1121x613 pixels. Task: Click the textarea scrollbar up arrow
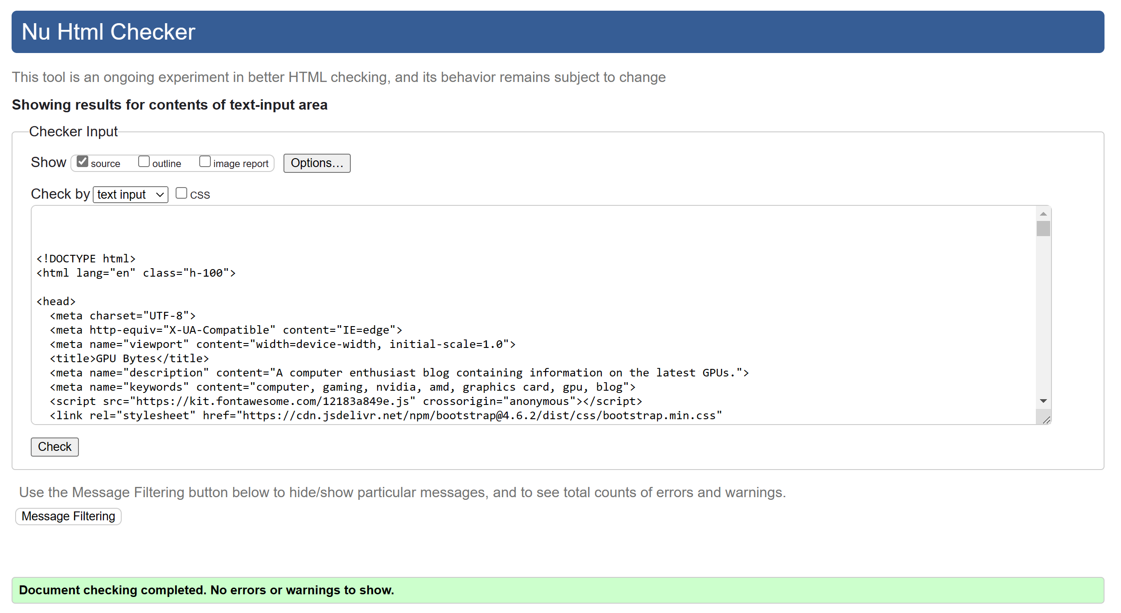(x=1043, y=214)
